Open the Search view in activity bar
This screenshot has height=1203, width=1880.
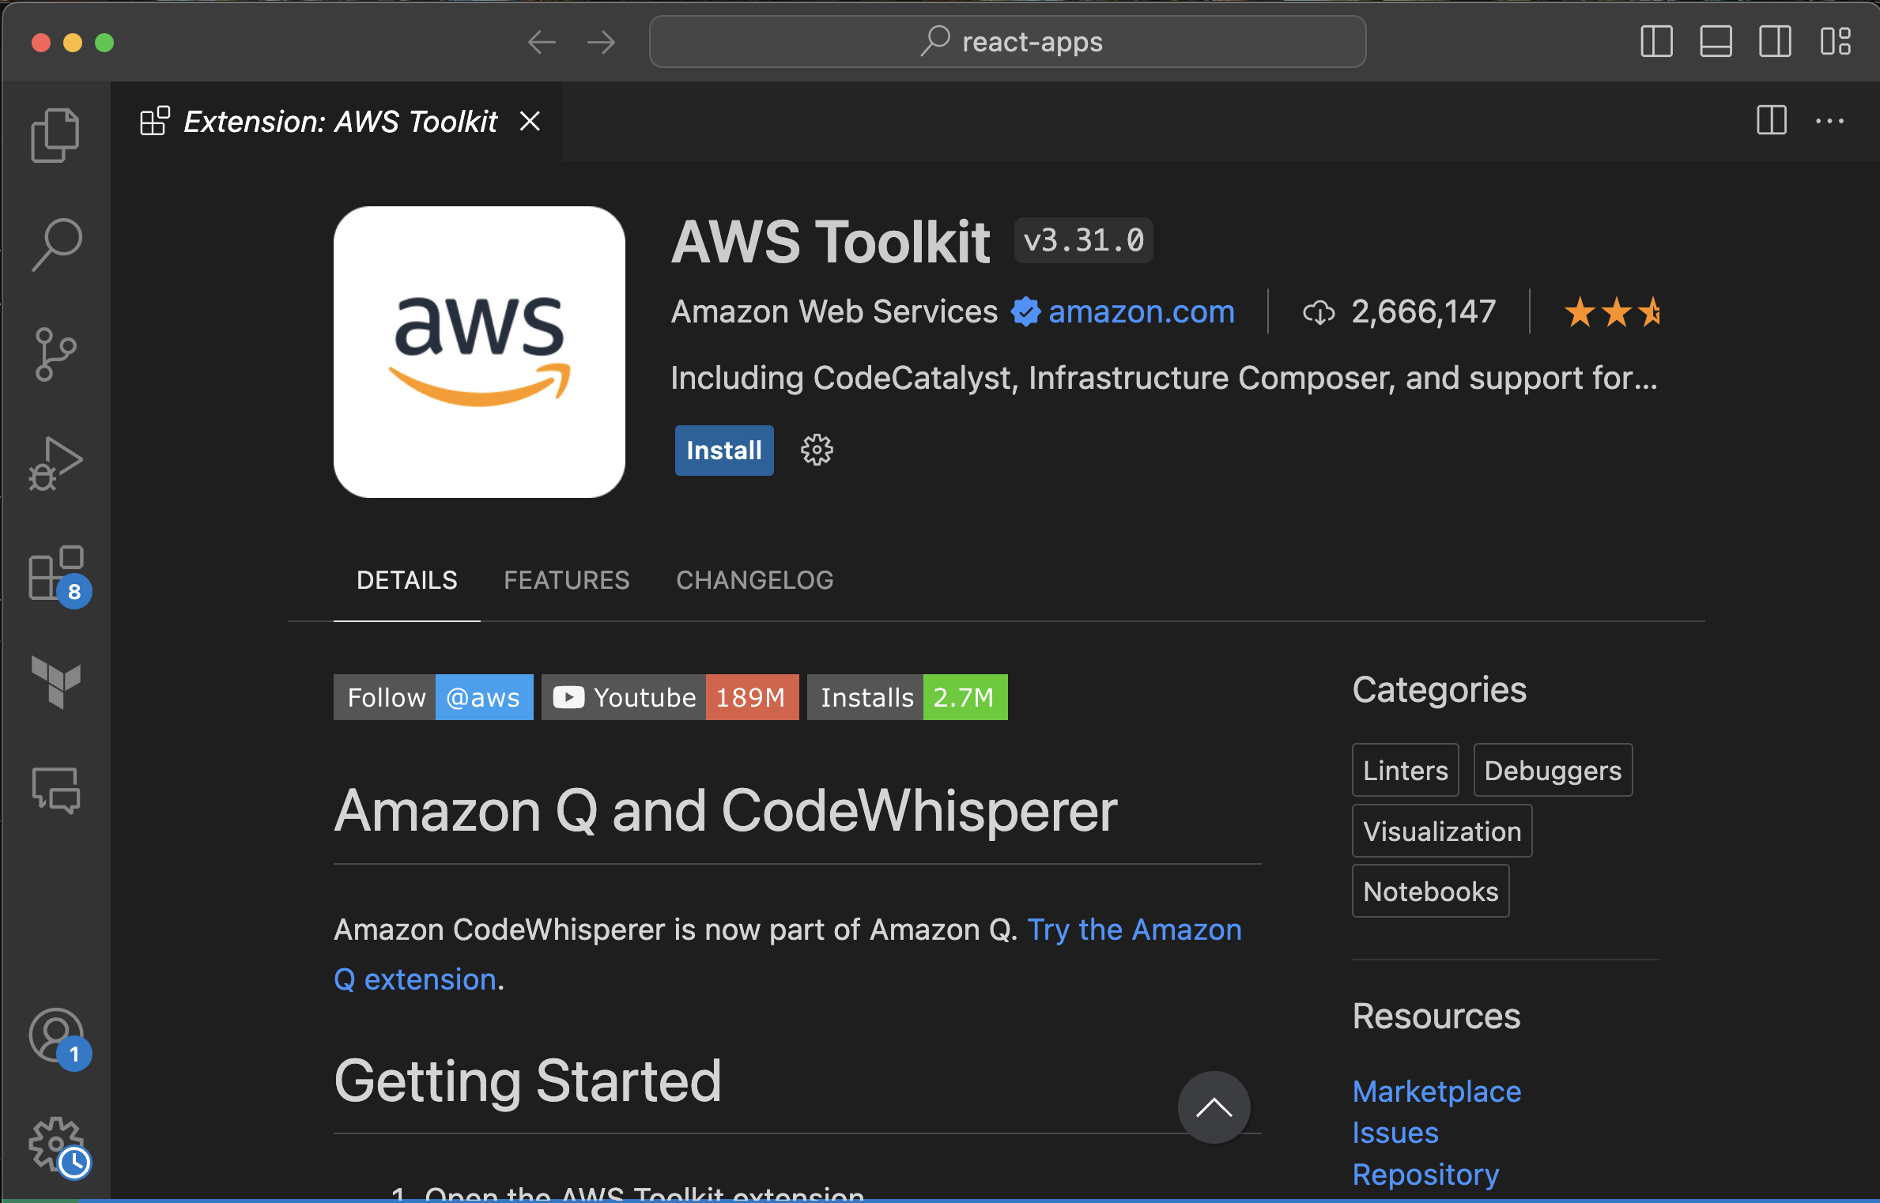55,245
